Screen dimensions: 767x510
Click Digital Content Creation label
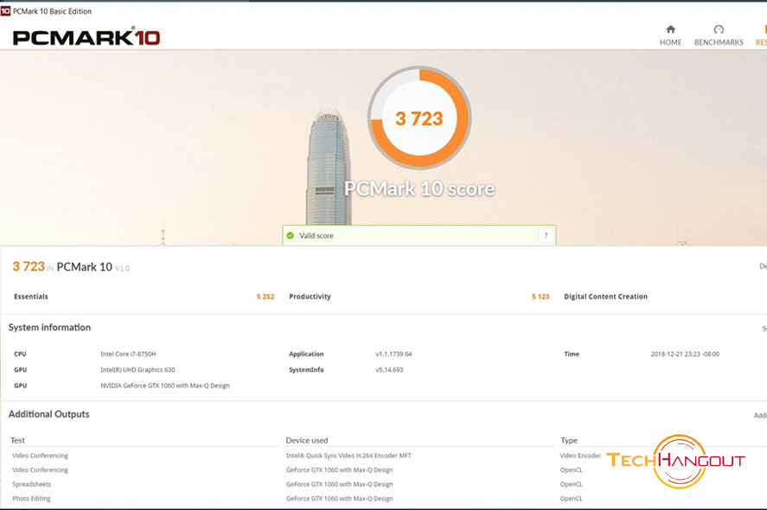coord(605,296)
